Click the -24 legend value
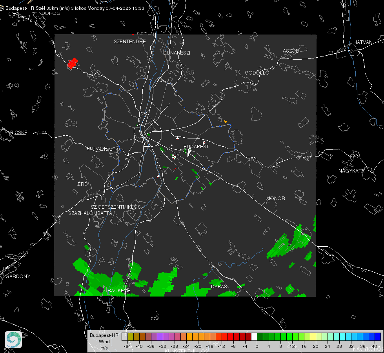This screenshot has height=353, width=384. pos(186,346)
